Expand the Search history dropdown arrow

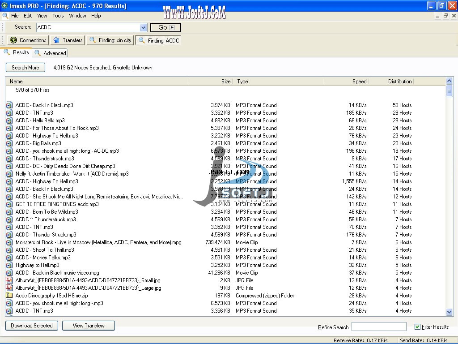pos(143,27)
